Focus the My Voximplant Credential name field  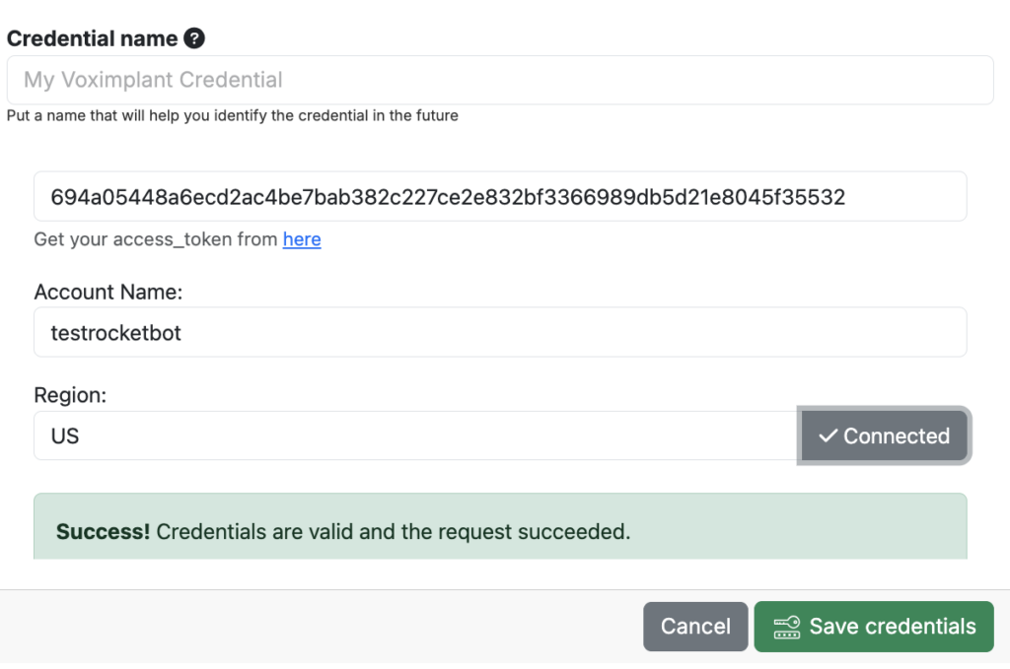point(499,80)
